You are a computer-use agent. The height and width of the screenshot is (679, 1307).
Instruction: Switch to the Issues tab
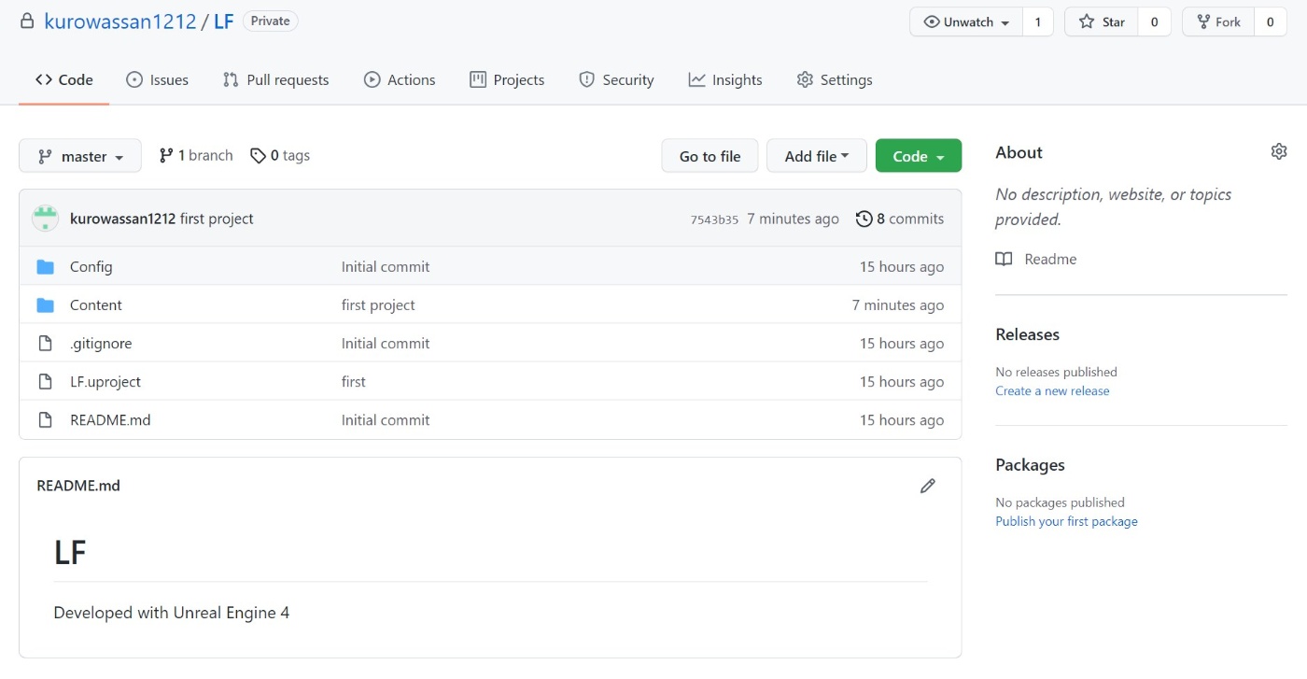[x=158, y=79]
